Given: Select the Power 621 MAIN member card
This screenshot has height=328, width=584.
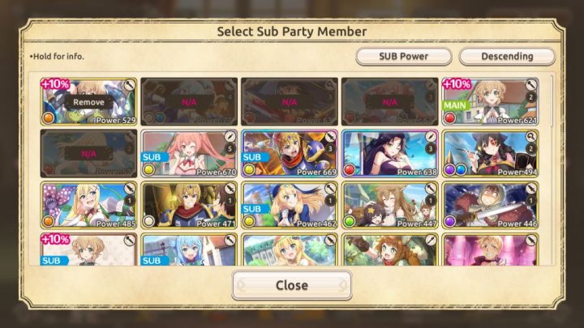Looking at the screenshot, I should [490, 101].
